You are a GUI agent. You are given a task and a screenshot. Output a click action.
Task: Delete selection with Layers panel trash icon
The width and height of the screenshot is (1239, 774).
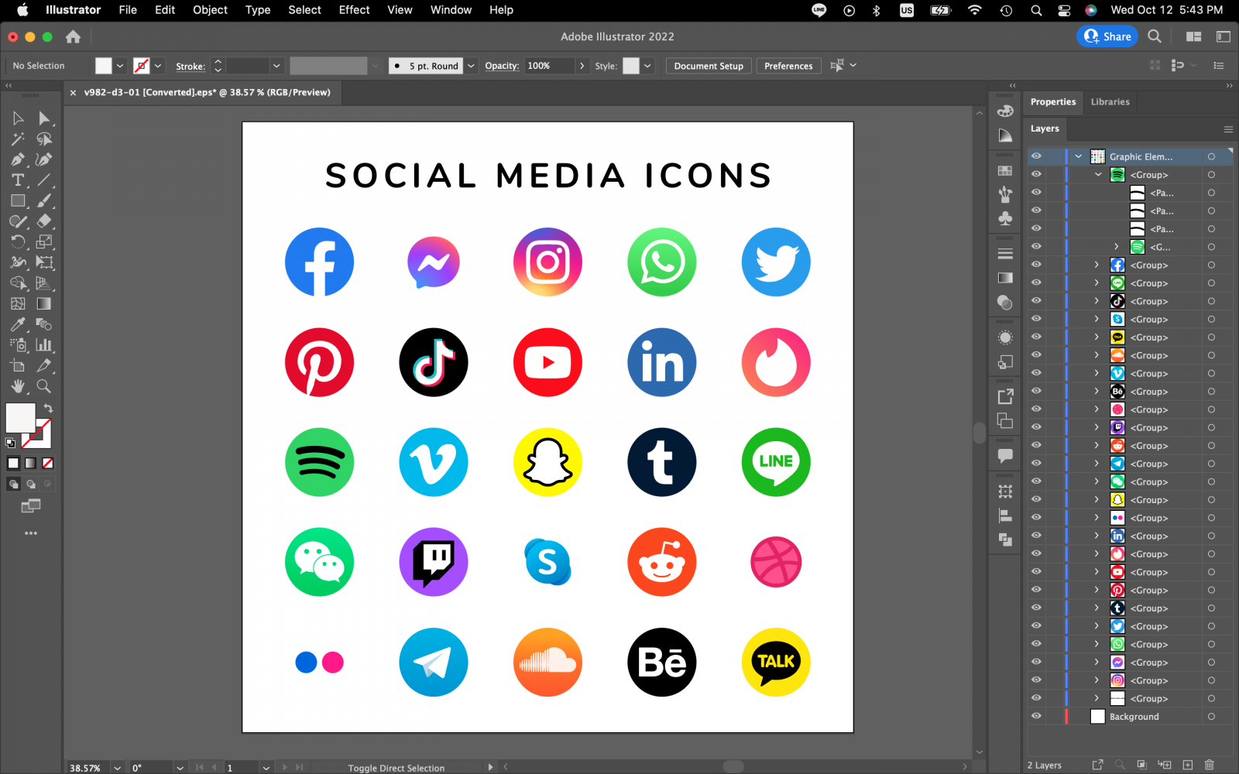tap(1210, 765)
